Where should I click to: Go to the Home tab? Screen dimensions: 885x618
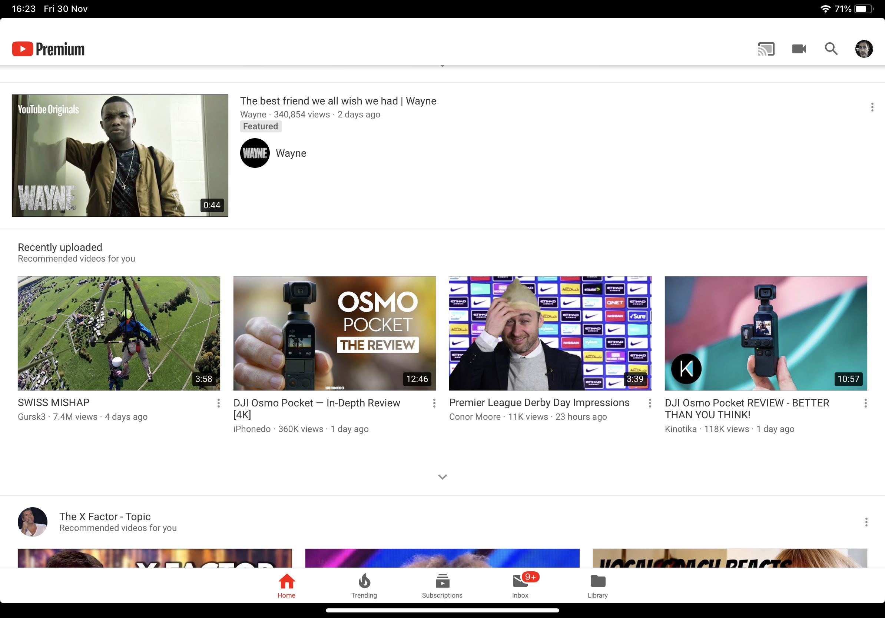pyautogui.click(x=286, y=586)
